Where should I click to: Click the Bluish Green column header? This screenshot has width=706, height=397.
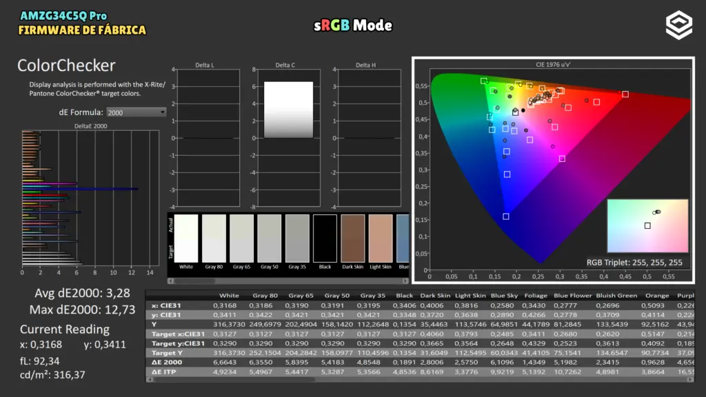coord(616,296)
